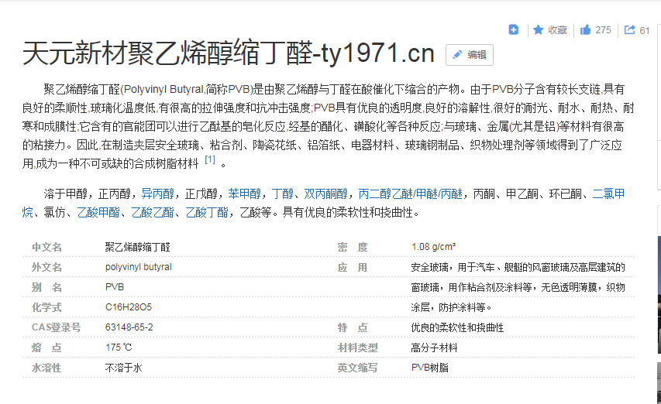Click the share arrow icon
The image size is (661, 404).
pos(629,30)
